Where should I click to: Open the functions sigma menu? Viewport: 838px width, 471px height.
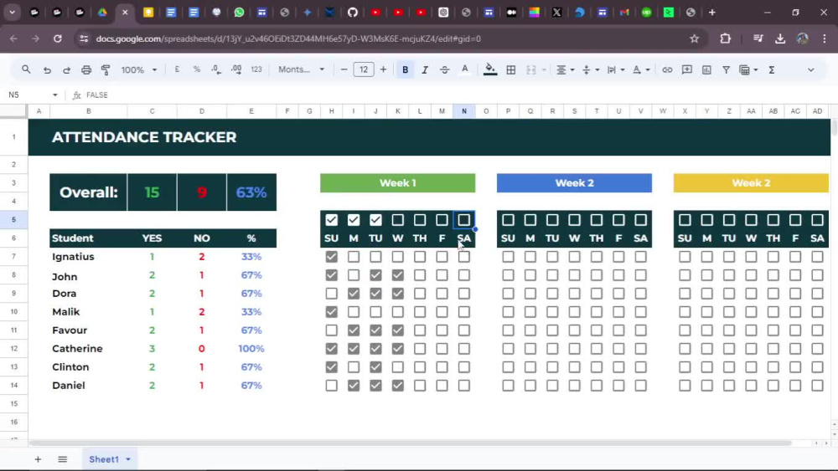(x=772, y=70)
